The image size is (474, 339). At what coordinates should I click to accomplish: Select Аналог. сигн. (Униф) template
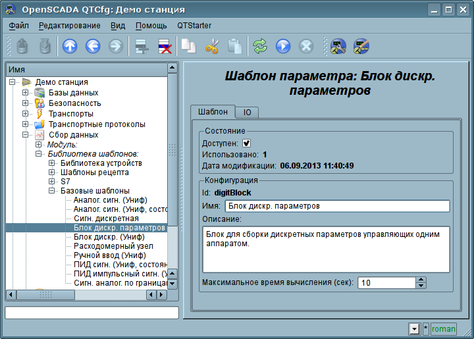111,200
